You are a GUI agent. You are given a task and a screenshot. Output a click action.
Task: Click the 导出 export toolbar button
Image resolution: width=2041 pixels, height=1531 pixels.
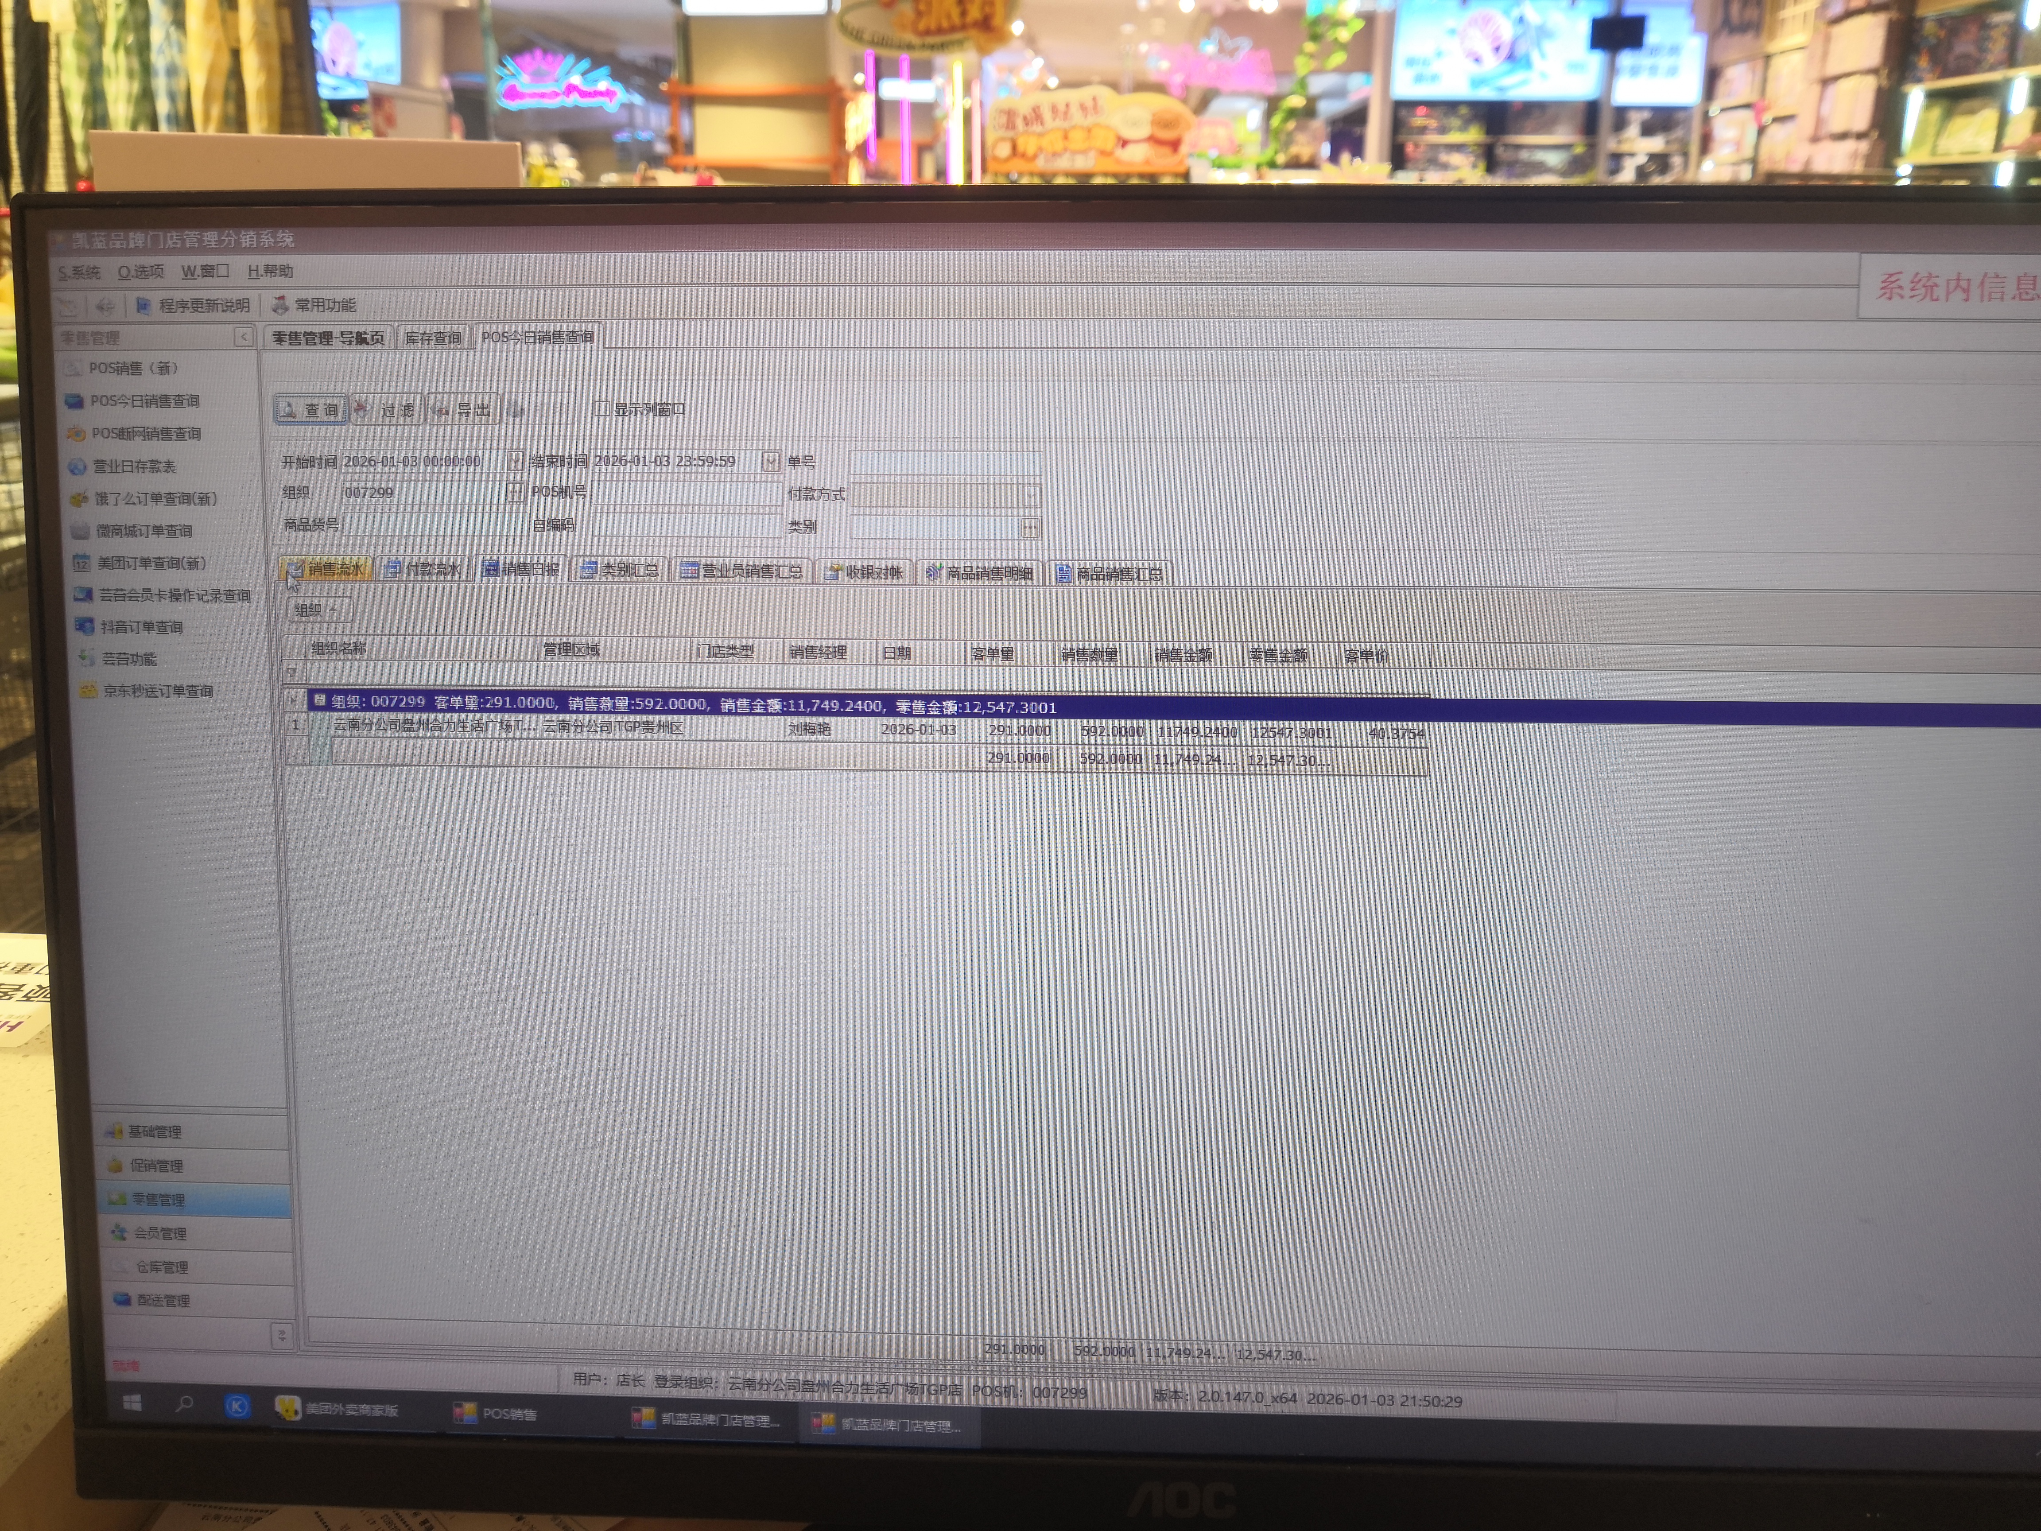click(x=462, y=410)
